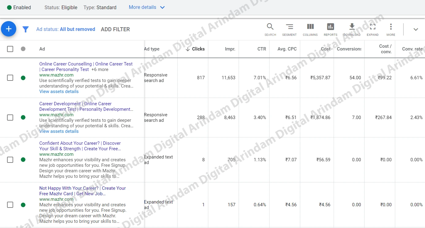This screenshot has width=425, height=228.
Task: Sort by the Ad type column header
Action: (152, 49)
